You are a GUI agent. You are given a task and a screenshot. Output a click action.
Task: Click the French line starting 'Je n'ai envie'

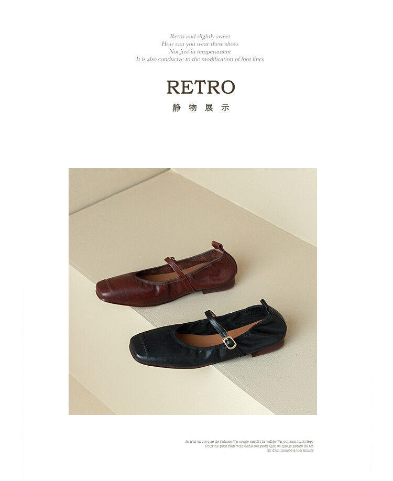coord(249,441)
